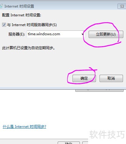This screenshot has width=126, height=144.
Task: Click the cut-off button right of background 确定
Action: 85,143
